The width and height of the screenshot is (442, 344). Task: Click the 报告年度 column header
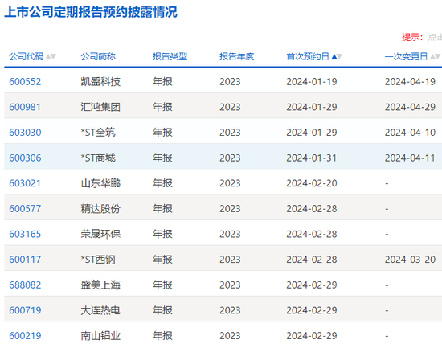pyautogui.click(x=237, y=57)
